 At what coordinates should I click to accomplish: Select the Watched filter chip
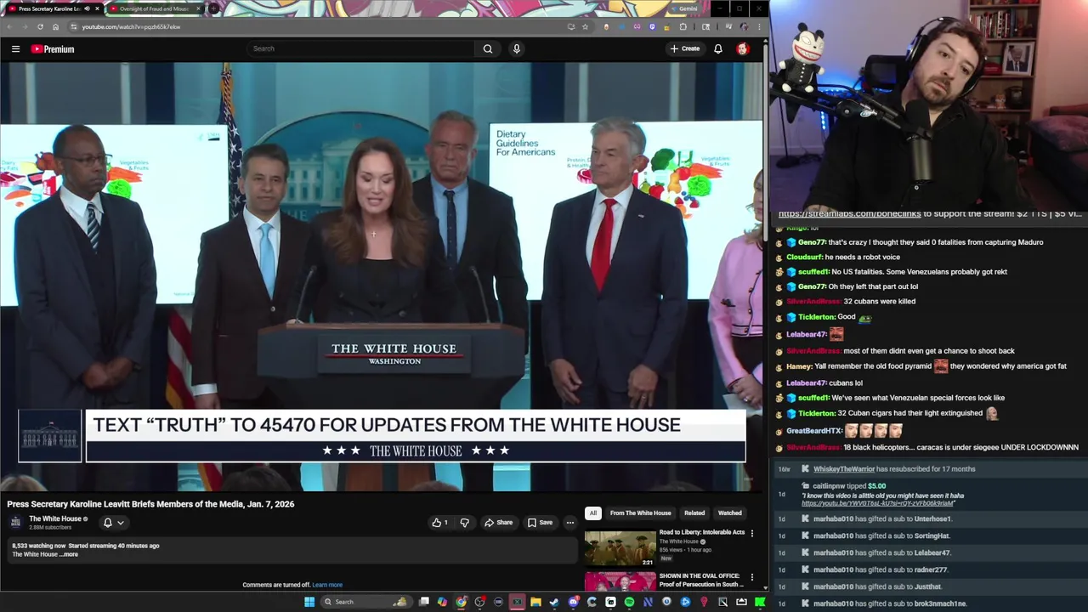coord(730,513)
